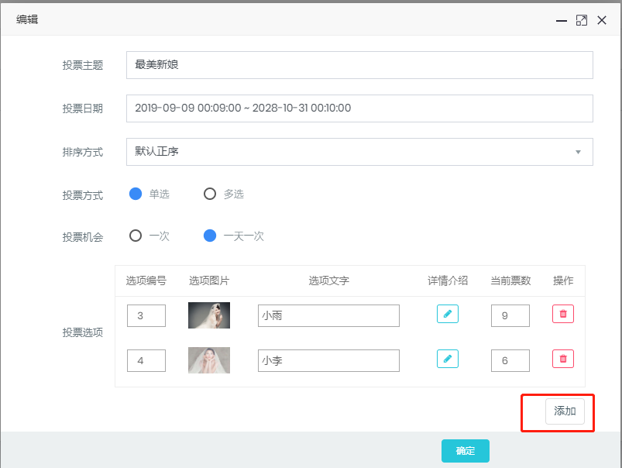Click vote count field showing 9
This screenshot has width=622, height=468.
coord(510,315)
